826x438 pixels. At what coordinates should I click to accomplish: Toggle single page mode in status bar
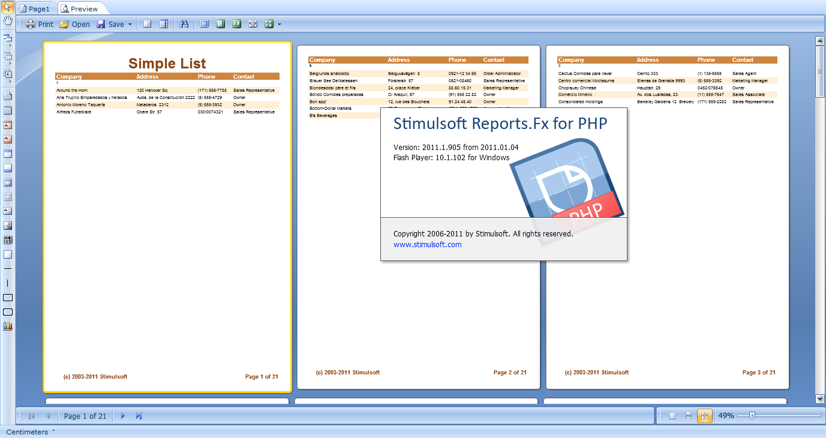click(672, 416)
